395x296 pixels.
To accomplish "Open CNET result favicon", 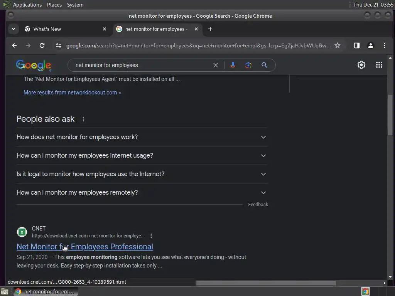I will pos(22,232).
